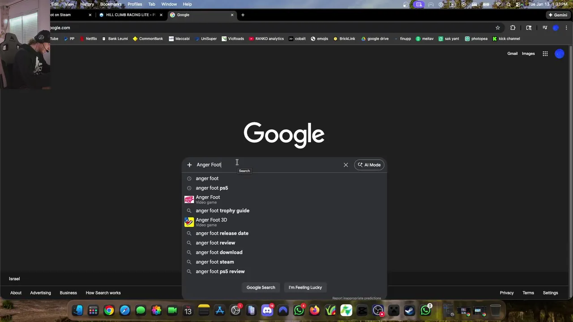Open the UniSuper bookmark
Image resolution: width=573 pixels, height=322 pixels.
click(206, 39)
